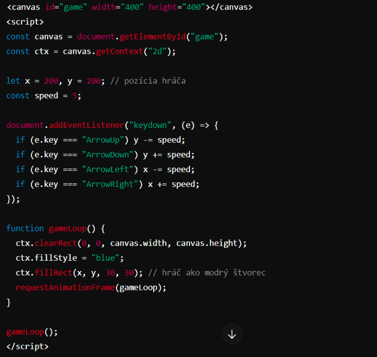Click the "ArrowDown" if statement line
The image size is (377, 357).
point(105,154)
